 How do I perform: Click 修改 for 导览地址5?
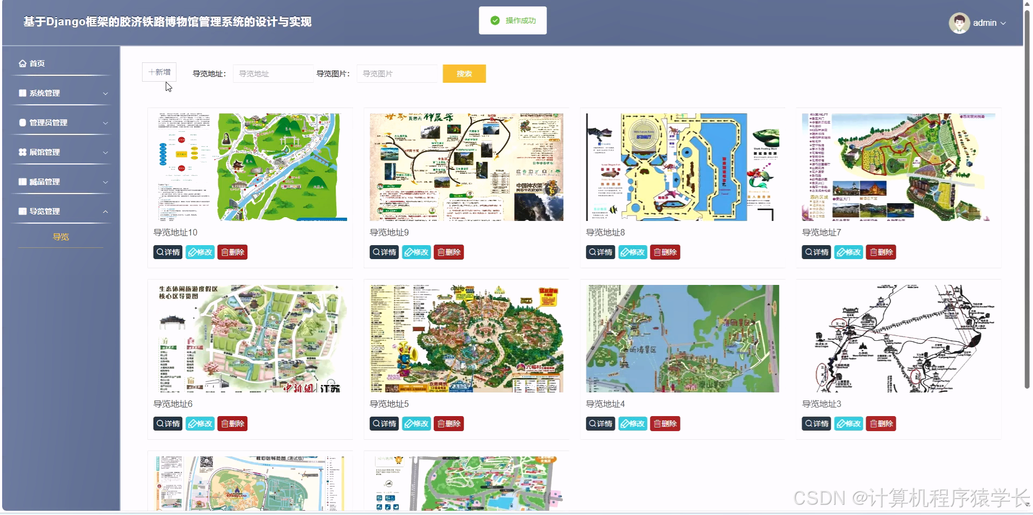(x=416, y=424)
